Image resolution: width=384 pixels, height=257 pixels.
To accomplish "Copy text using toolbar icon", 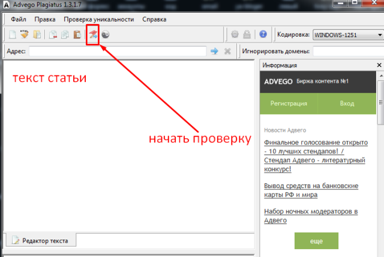I will [x=65, y=35].
